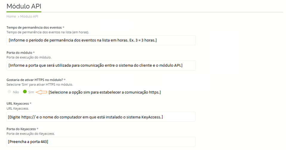Click the help text Porta de execução do Keyaccess
The width and height of the screenshot is (286, 150).
coord(31,134)
